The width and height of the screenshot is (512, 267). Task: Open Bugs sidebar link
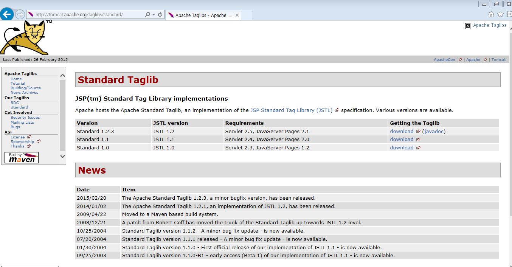point(15,127)
